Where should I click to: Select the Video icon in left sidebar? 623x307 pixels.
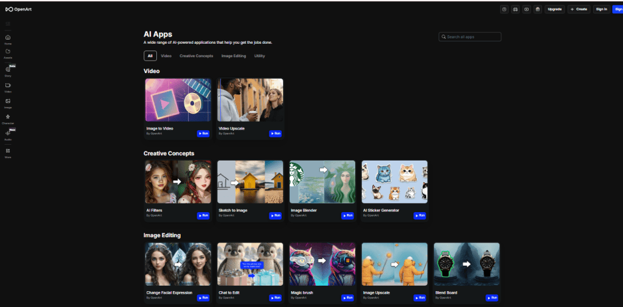[8, 86]
